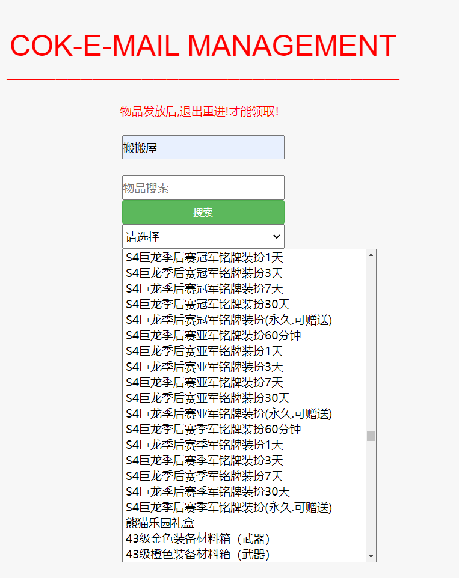Viewport: 459px width, 578px height.
Task: Click the item list scrollbar thumb
Action: [x=371, y=436]
